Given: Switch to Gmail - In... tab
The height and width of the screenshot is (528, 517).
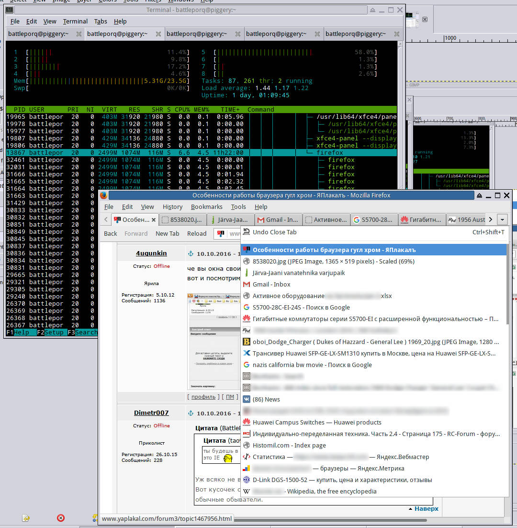Looking at the screenshot, I should [278, 220].
